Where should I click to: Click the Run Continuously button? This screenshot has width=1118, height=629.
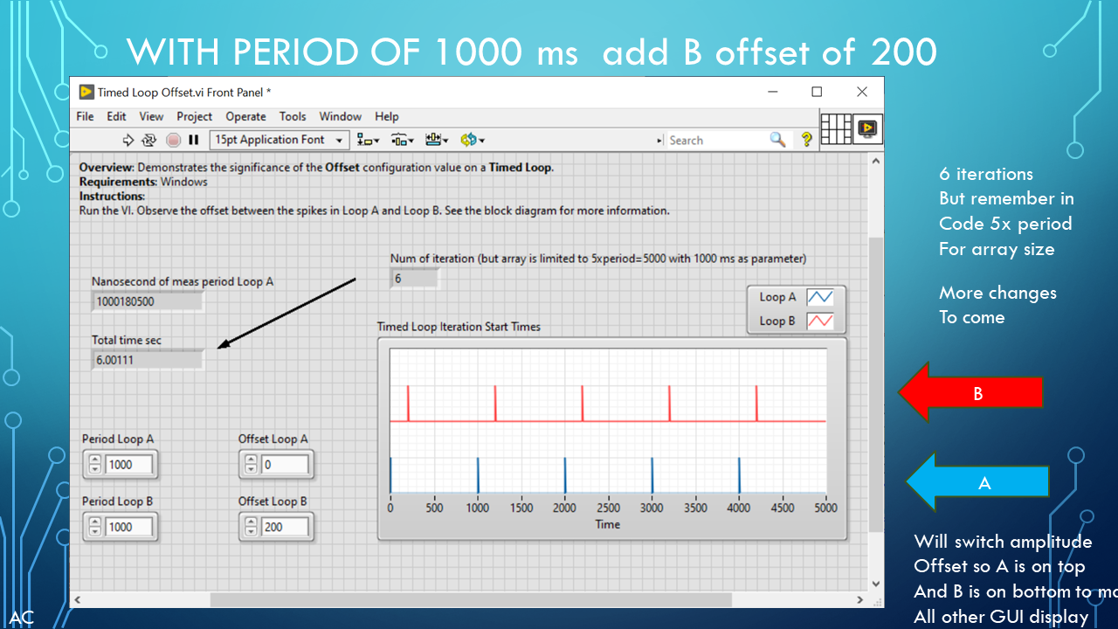(x=149, y=140)
